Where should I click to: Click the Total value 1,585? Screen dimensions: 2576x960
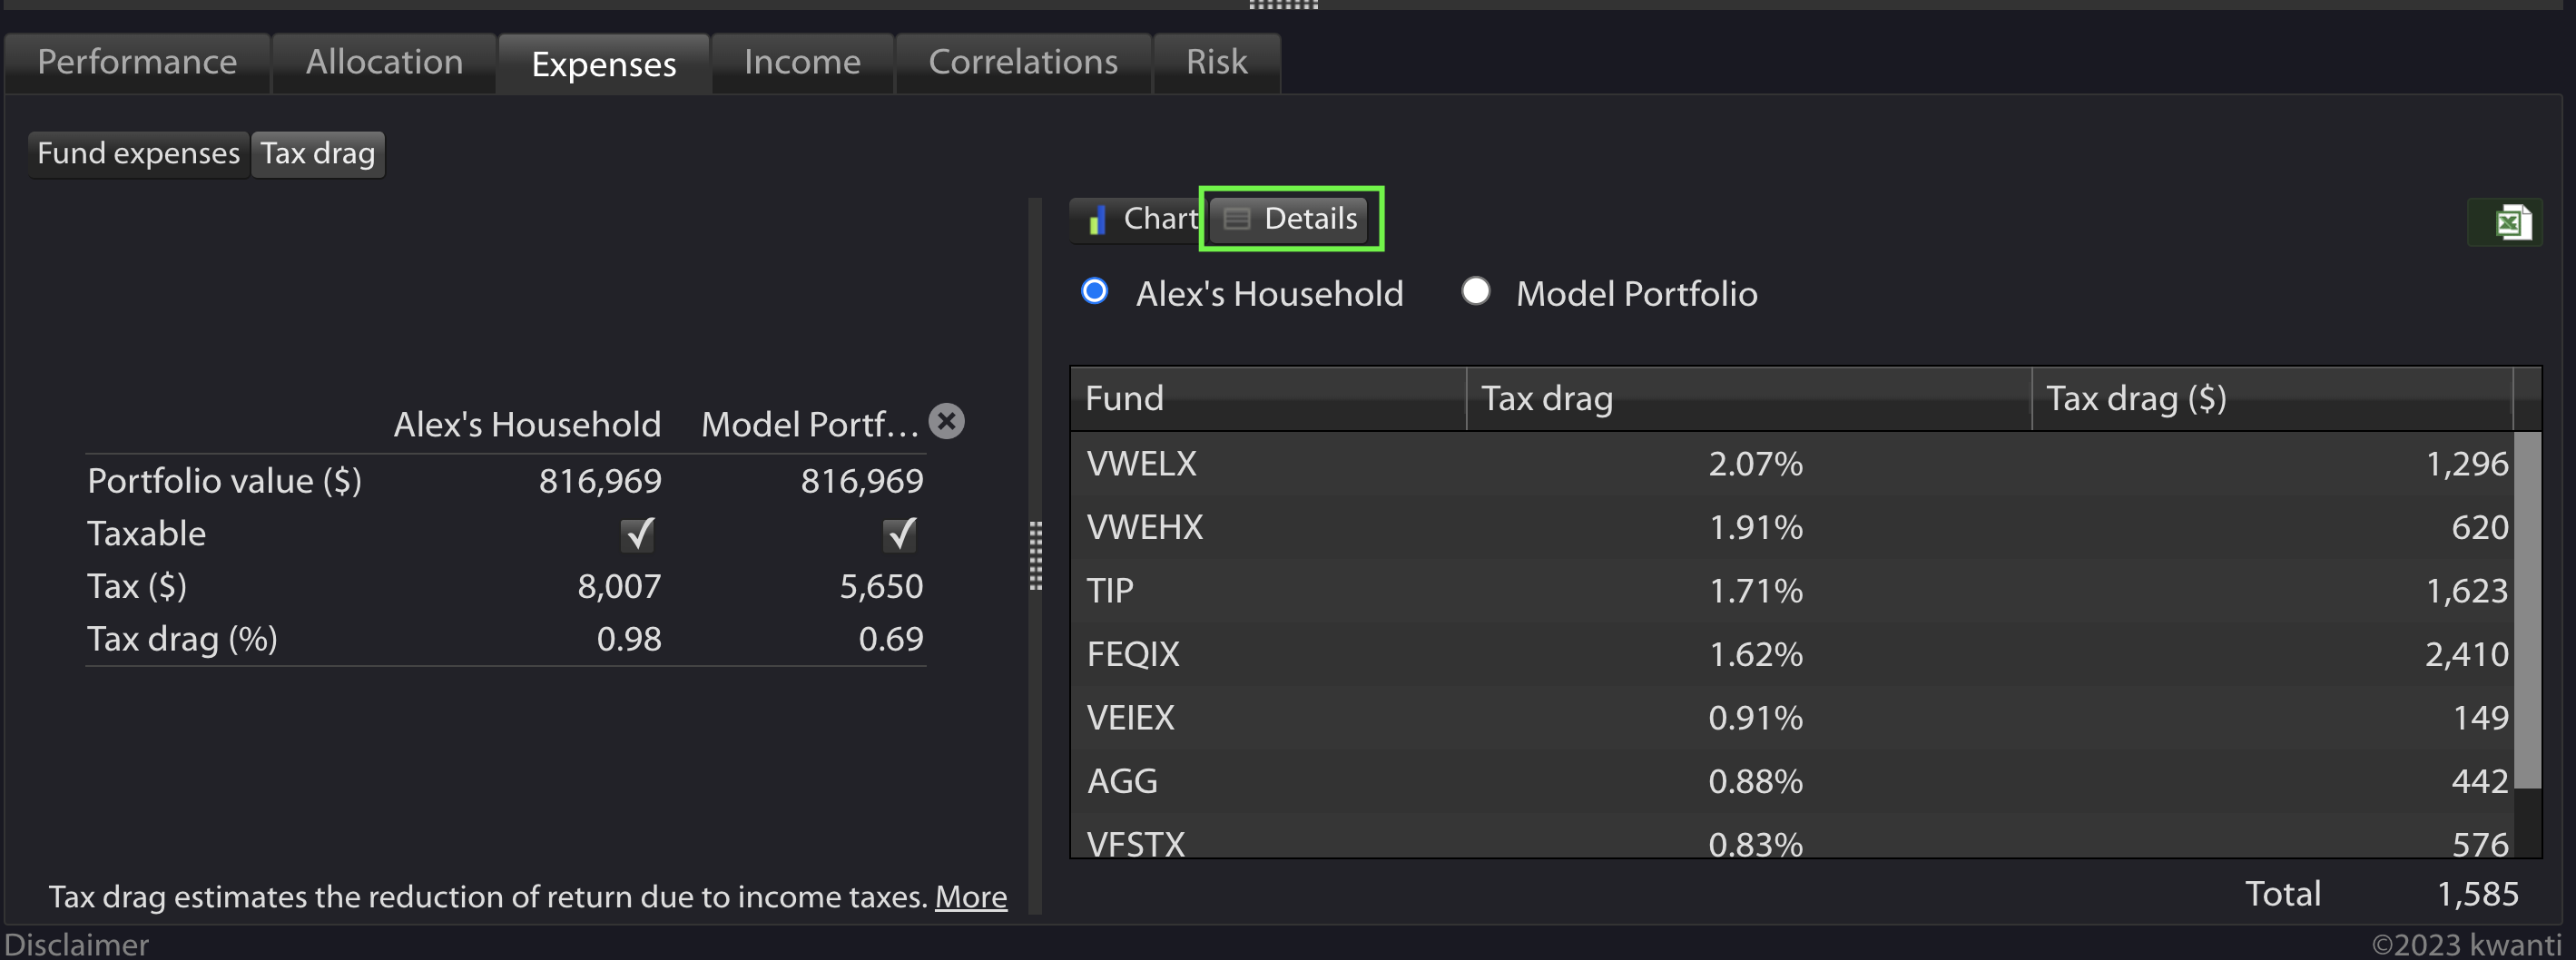(2477, 894)
